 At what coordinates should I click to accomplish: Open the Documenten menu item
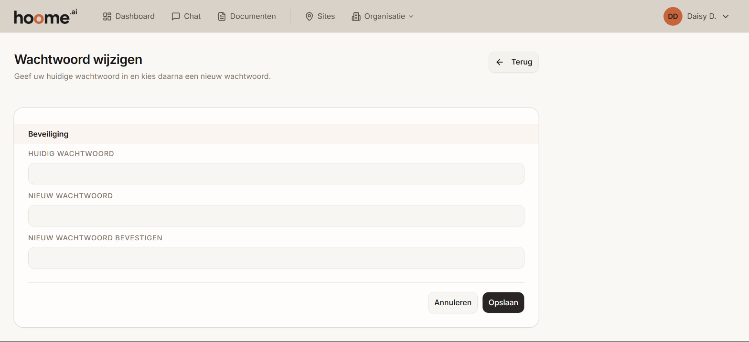247,16
